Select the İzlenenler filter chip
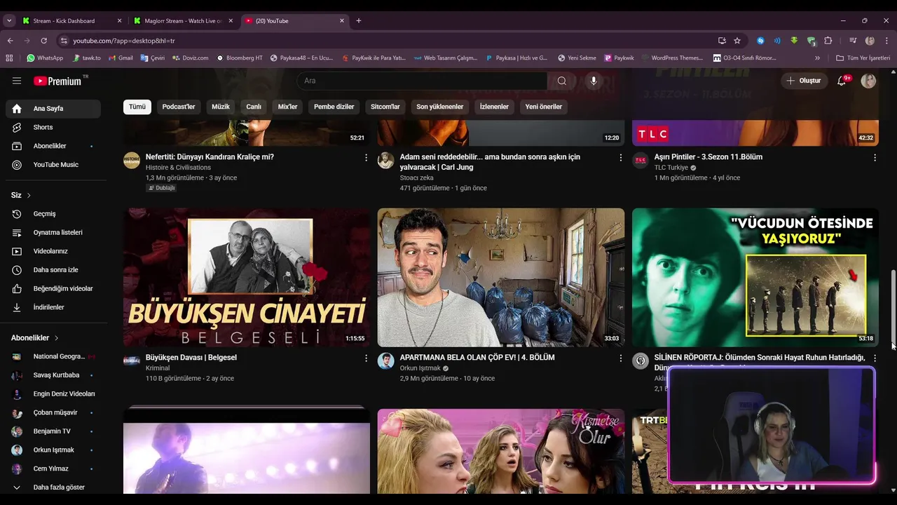This screenshot has width=897, height=505. pos(494,107)
